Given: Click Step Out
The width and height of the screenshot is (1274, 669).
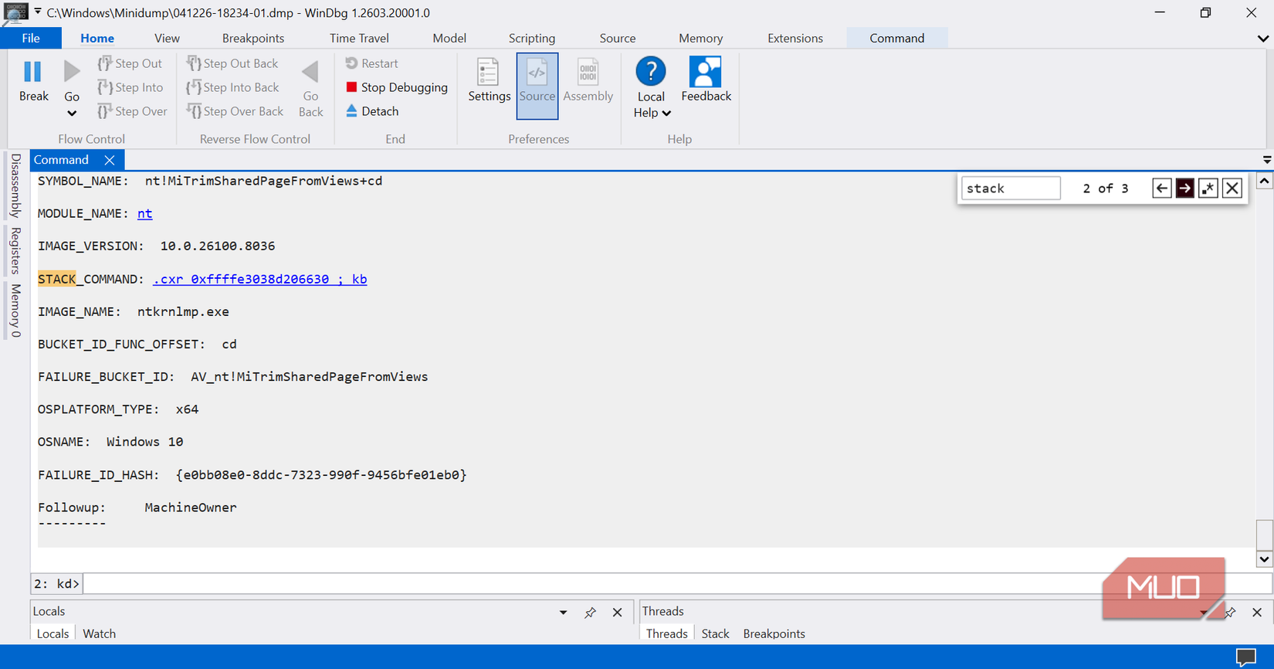Looking at the screenshot, I should click(x=130, y=63).
